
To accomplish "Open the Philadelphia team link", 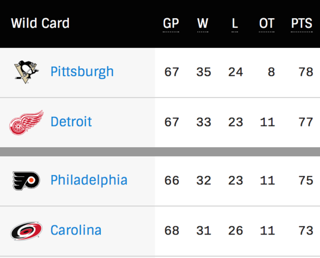I will [x=89, y=180].
